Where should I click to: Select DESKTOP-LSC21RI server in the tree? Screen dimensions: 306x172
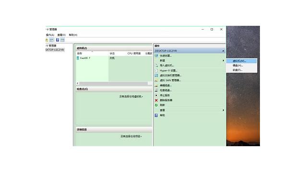[x=55, y=50]
